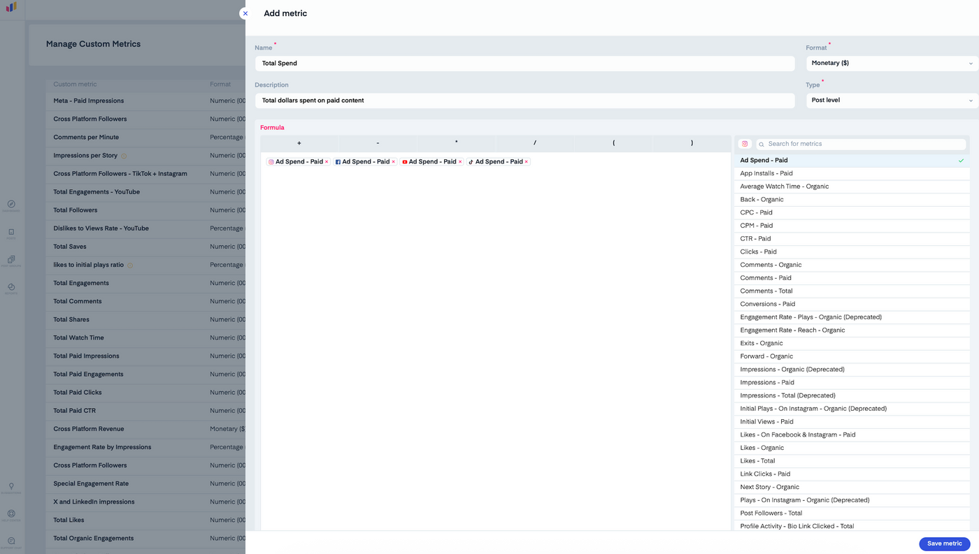Remove the YouTube Ad Spend - Paid chip
Image resolution: width=979 pixels, height=554 pixels.
[459, 162]
